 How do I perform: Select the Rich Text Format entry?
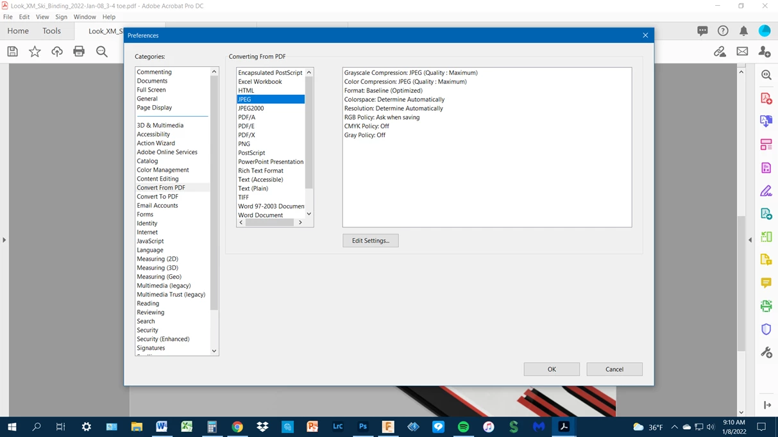pos(260,170)
